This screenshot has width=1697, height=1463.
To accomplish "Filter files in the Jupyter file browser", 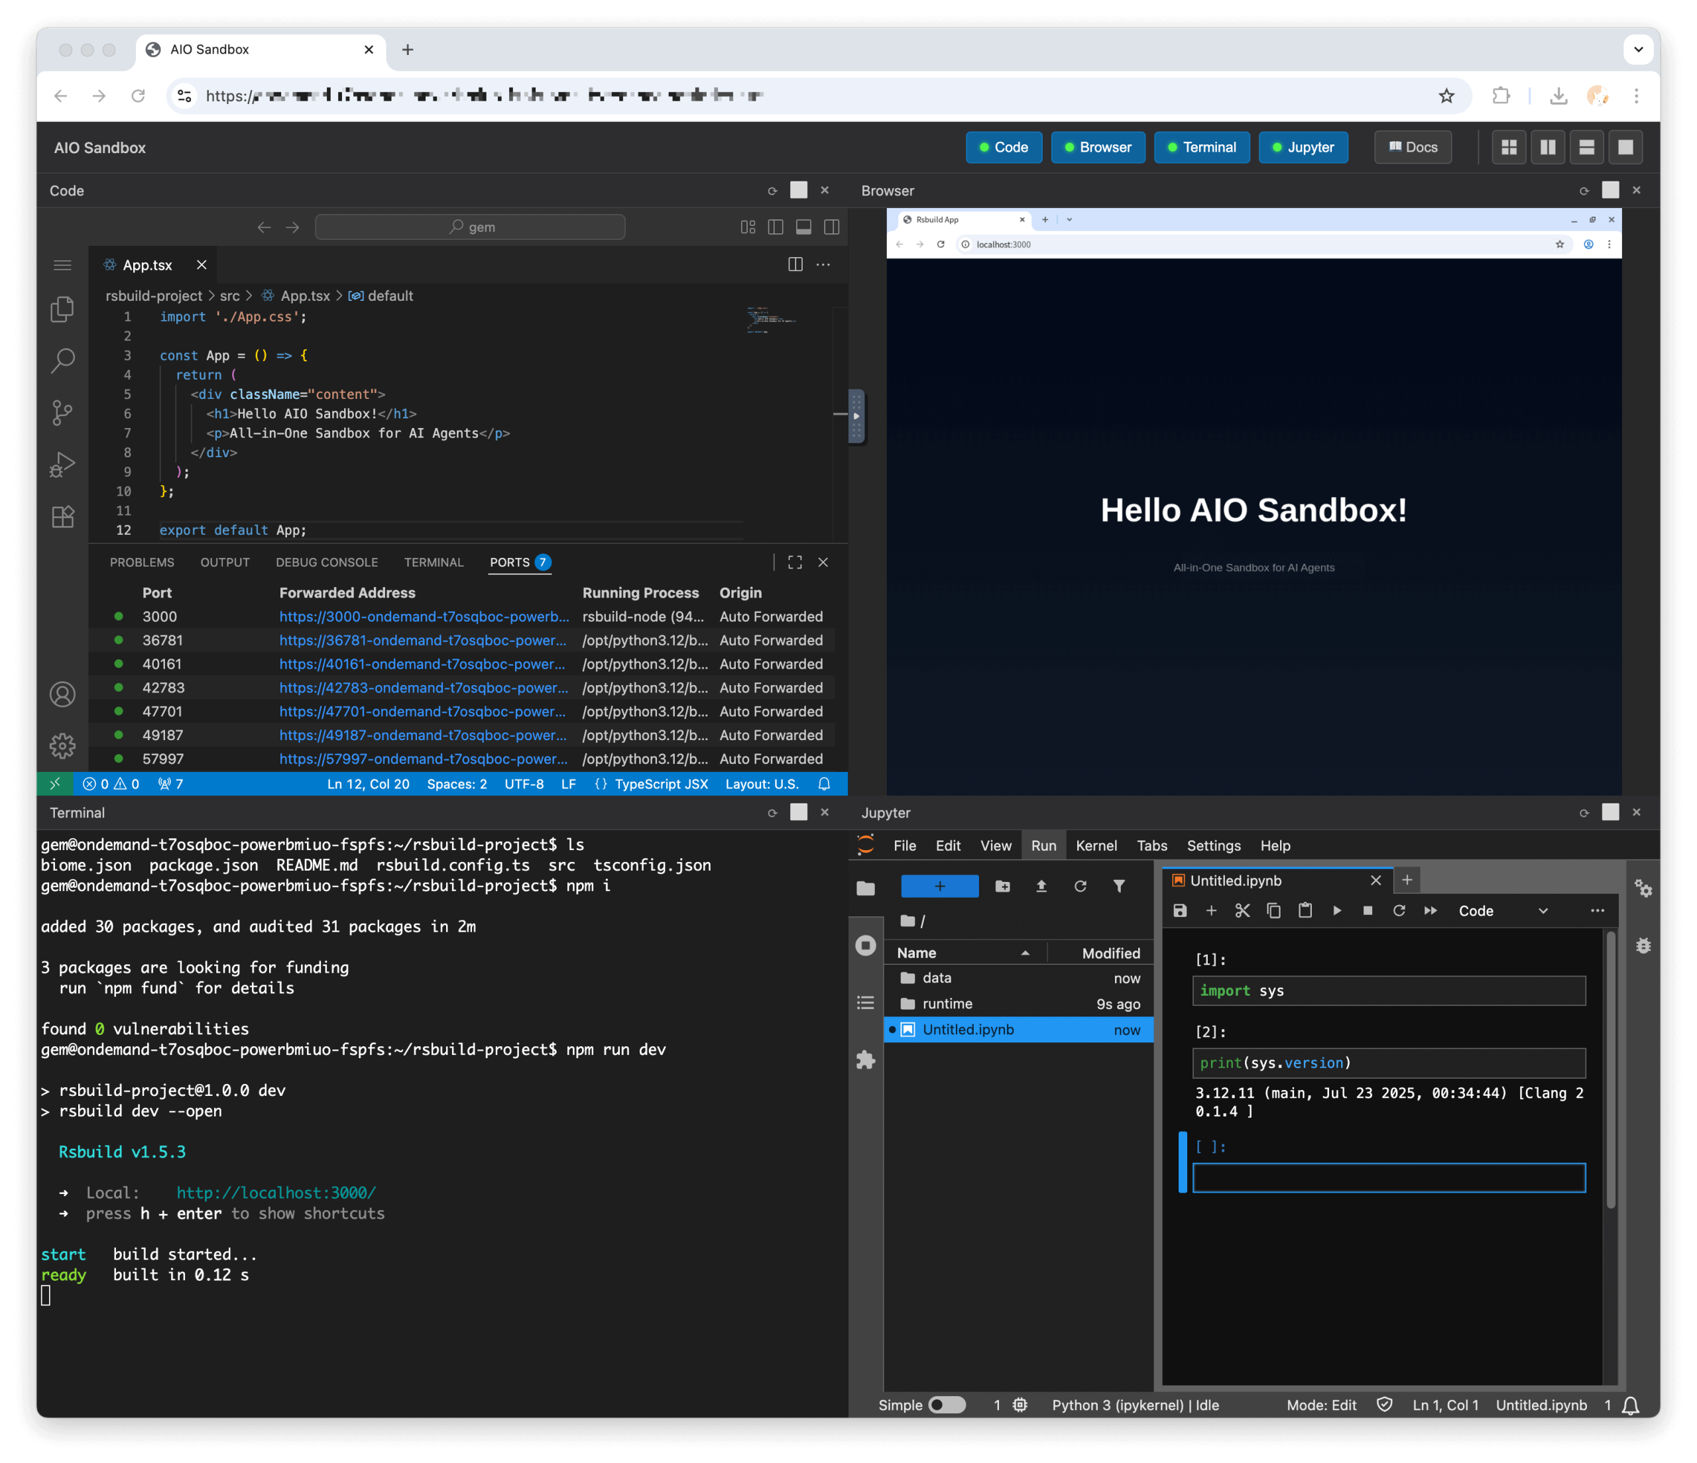I will (1120, 887).
